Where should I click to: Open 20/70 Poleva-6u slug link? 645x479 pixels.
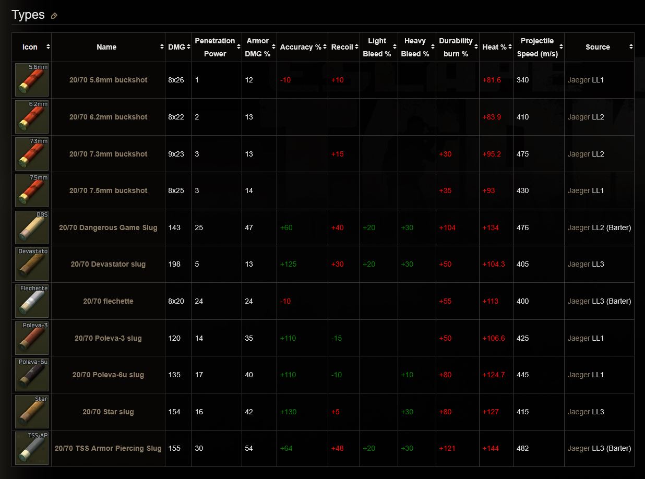pyautogui.click(x=109, y=375)
